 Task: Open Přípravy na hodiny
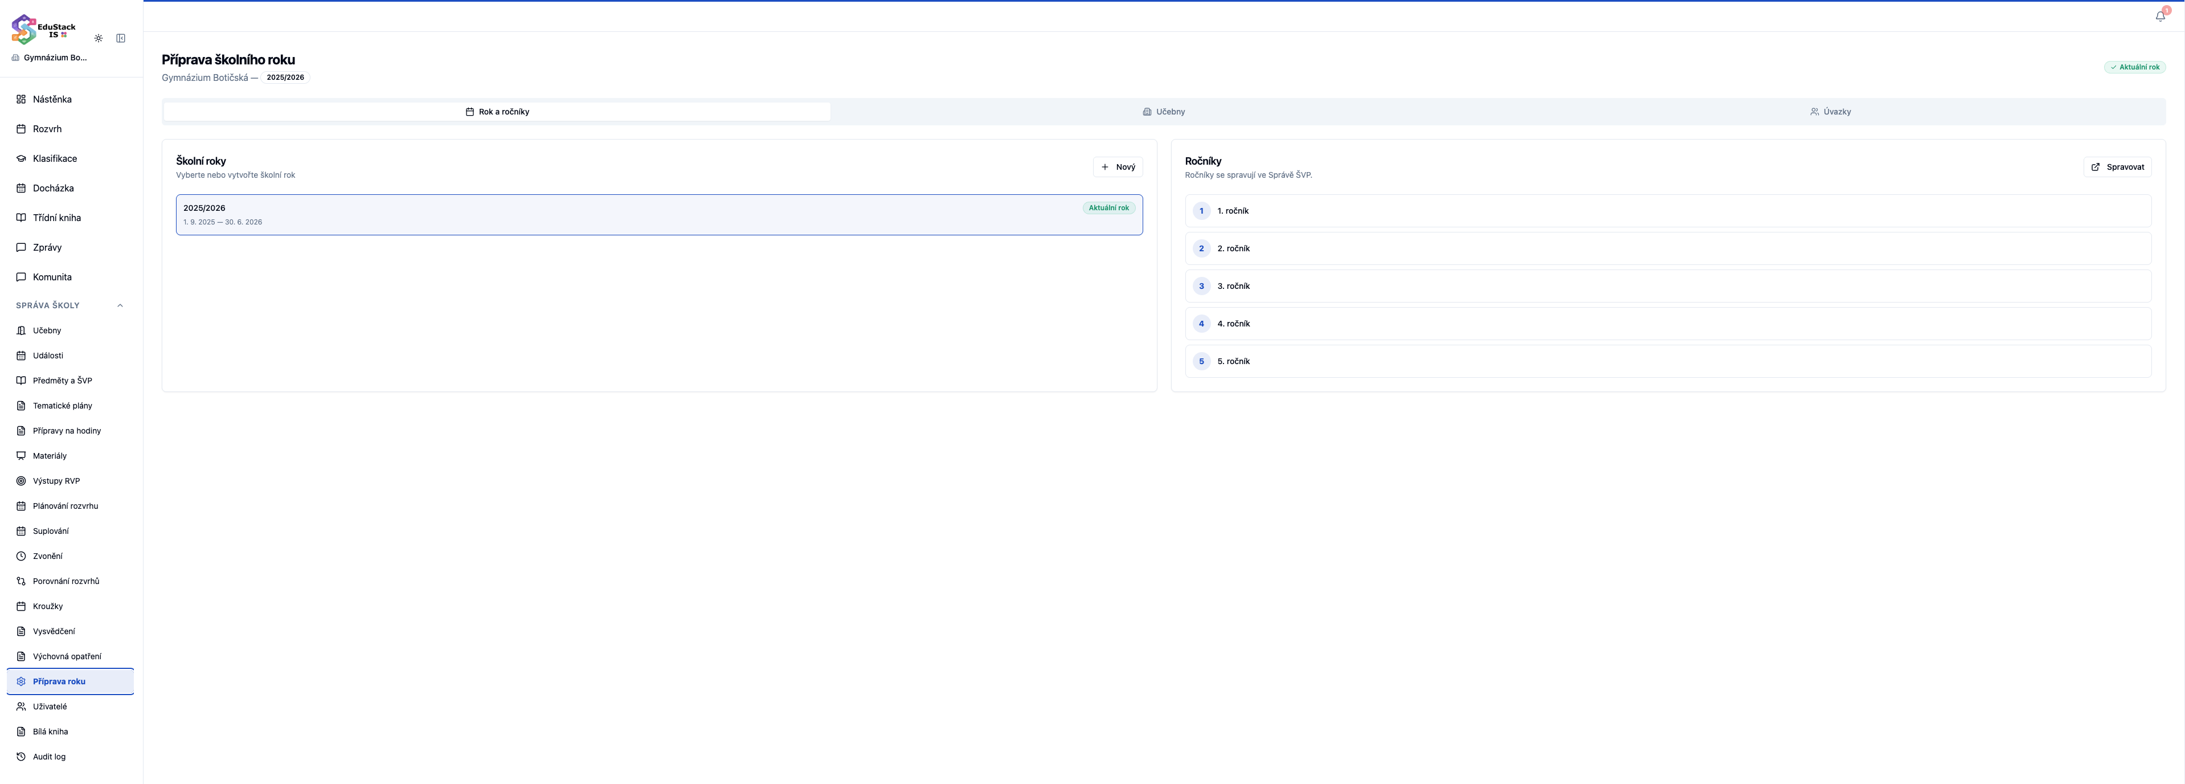71,431
